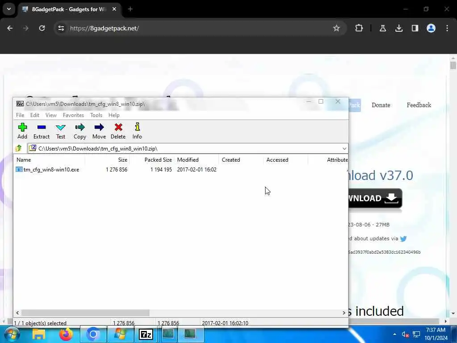Switch to Chrome in the taskbar
457x343 pixels.
pyautogui.click(x=93, y=334)
